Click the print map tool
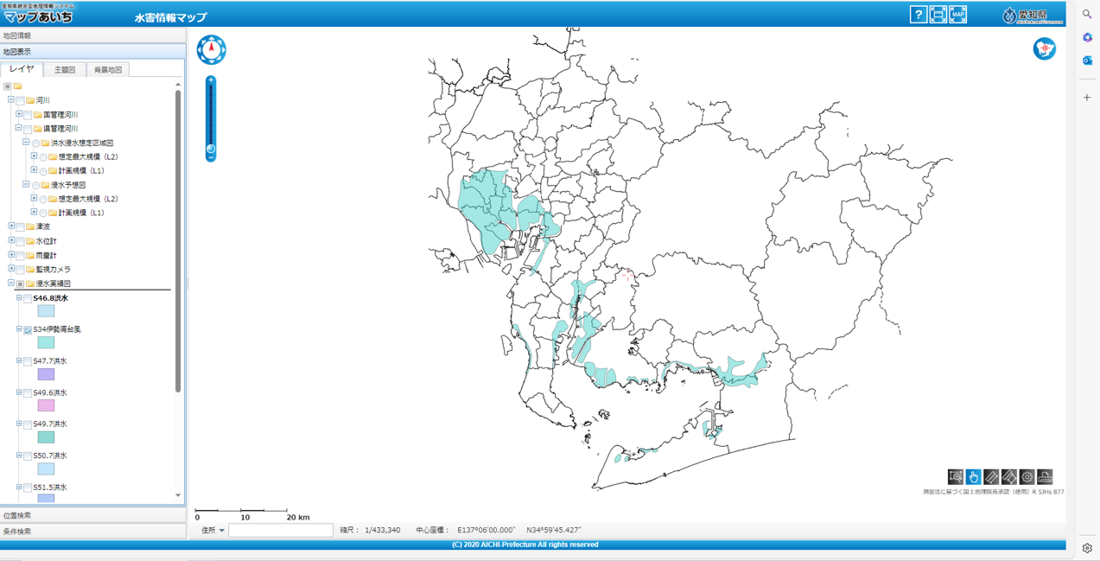Screen dimensions: 1100x561 tap(1045, 477)
